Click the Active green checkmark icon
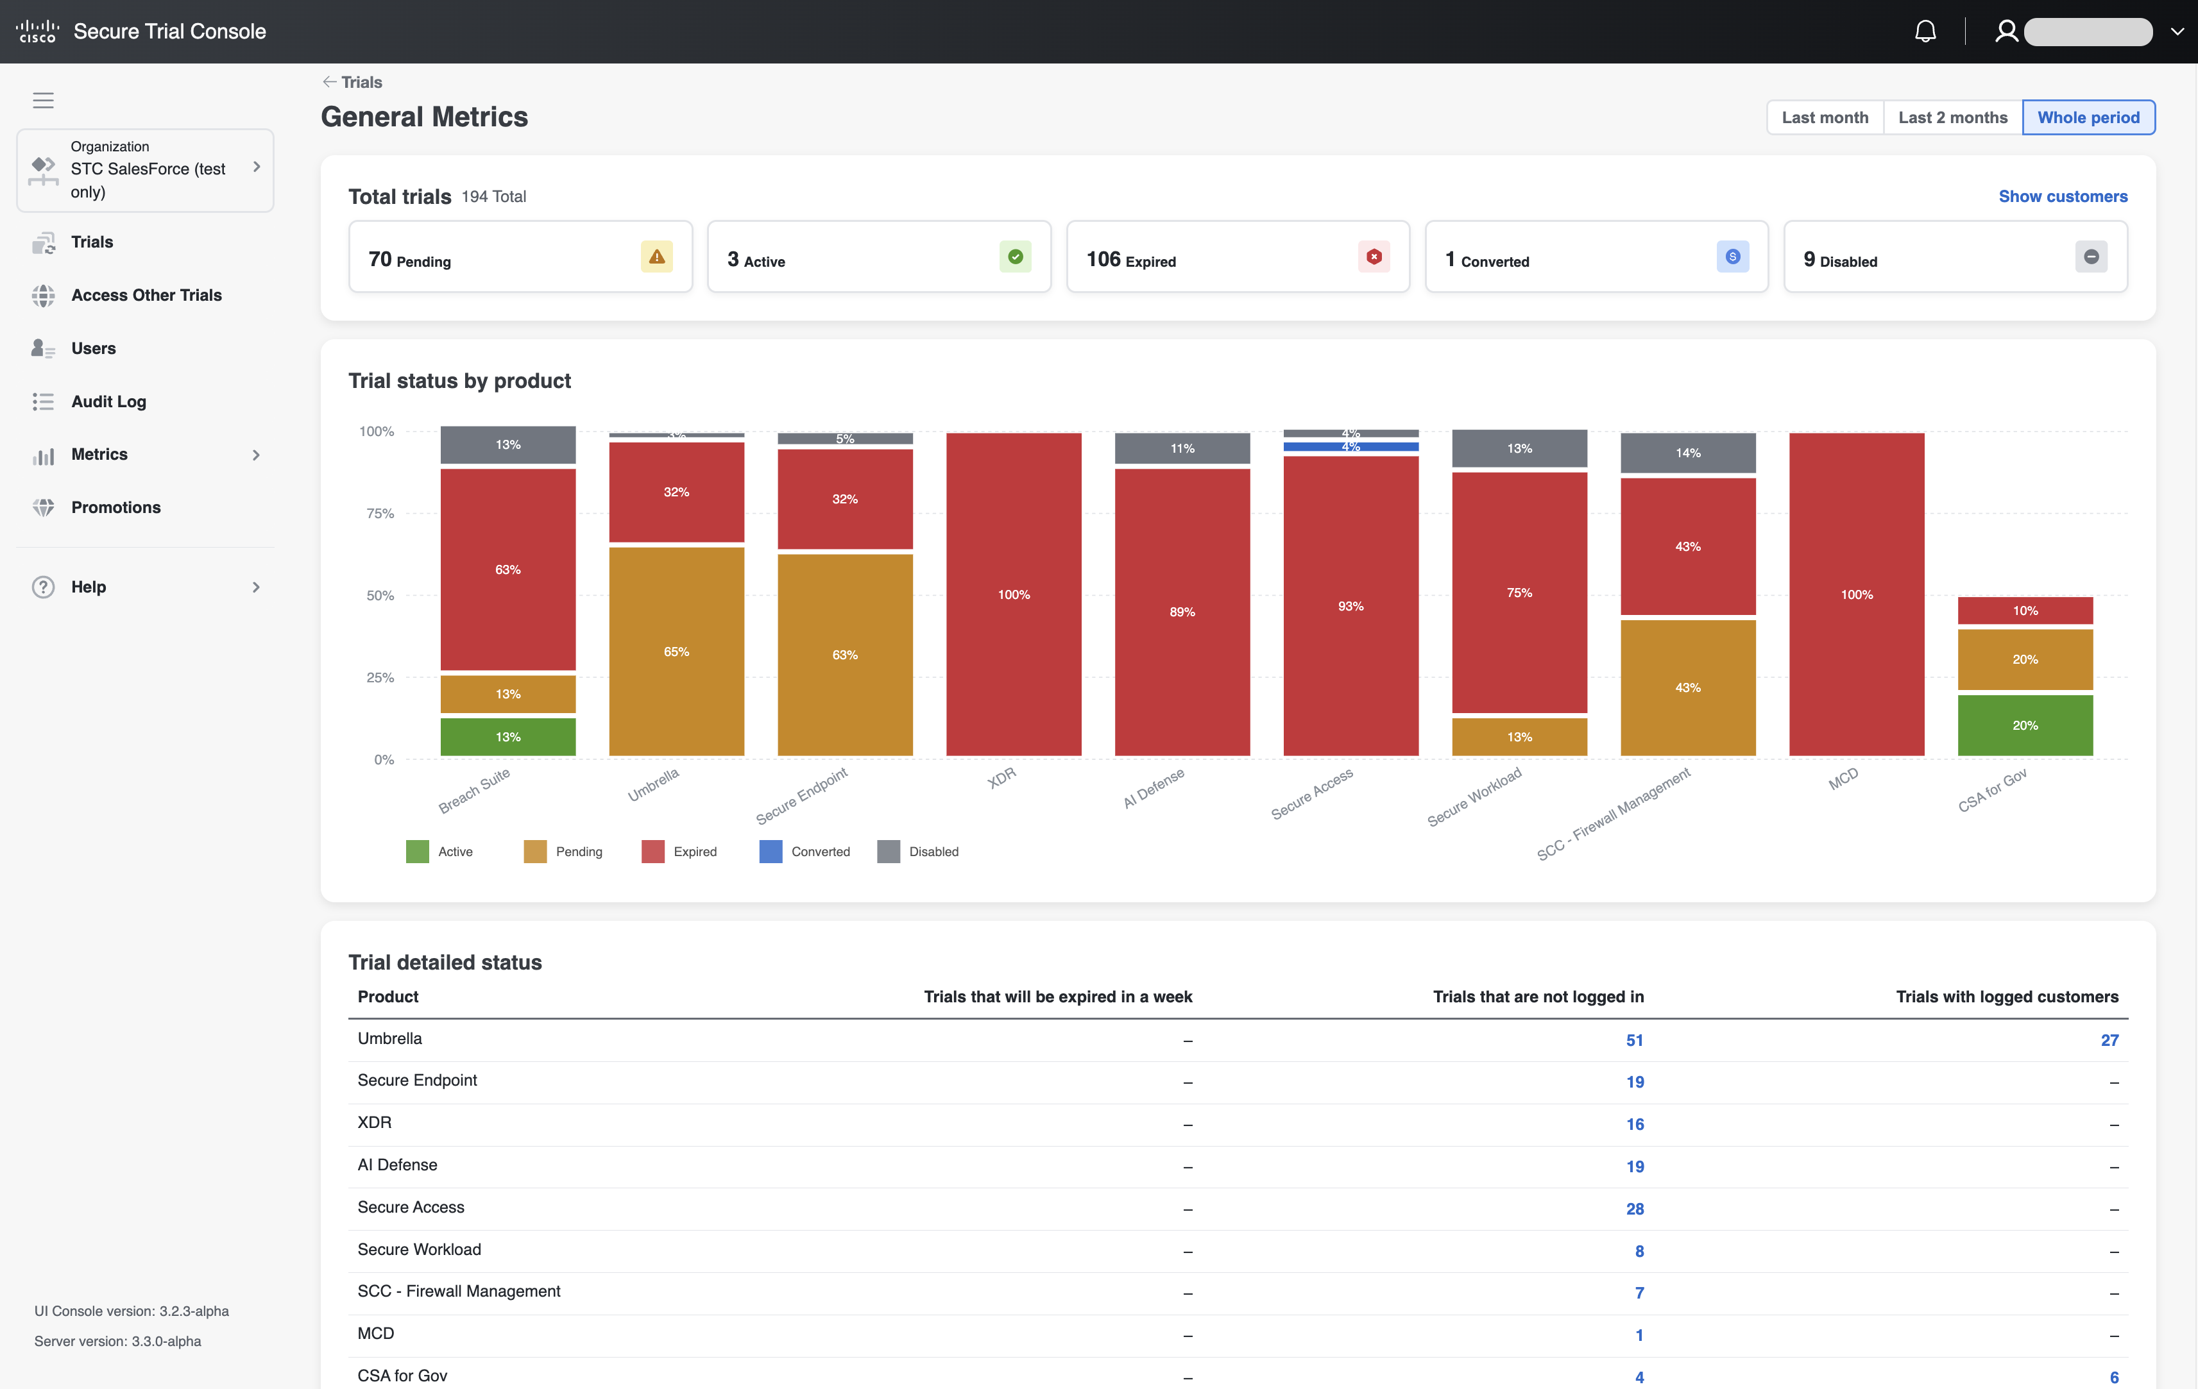 point(1015,257)
